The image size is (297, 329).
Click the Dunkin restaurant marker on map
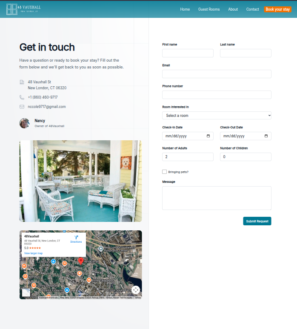click(80, 273)
